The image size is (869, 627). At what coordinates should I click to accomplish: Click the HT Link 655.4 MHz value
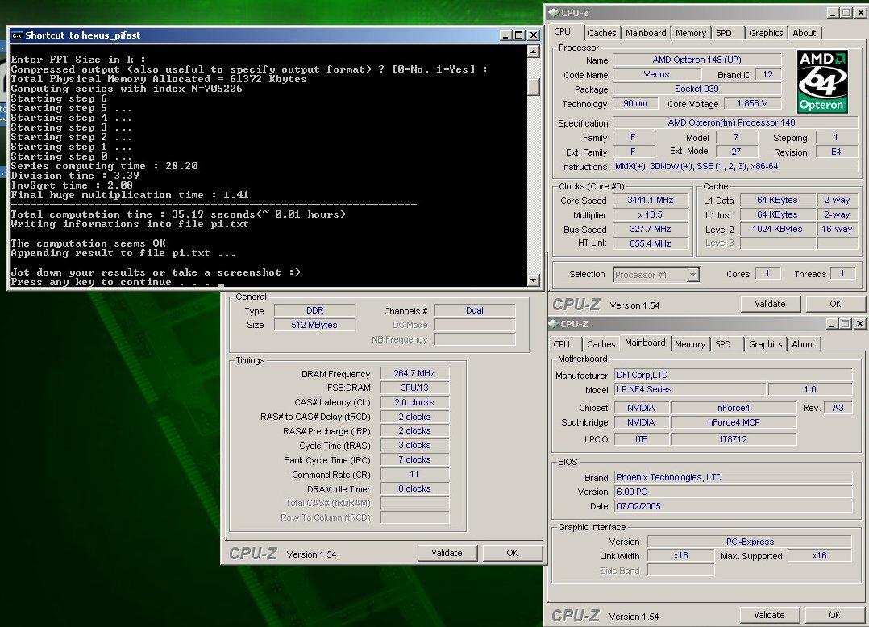pos(651,243)
